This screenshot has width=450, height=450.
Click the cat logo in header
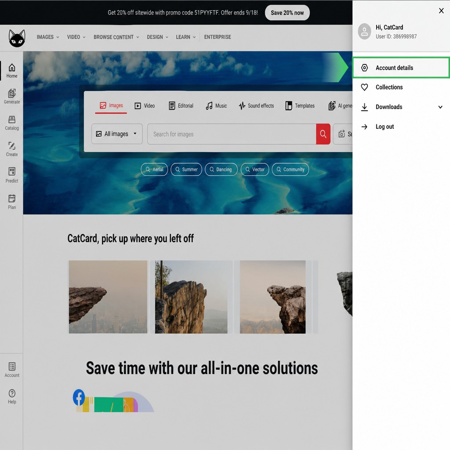point(17,38)
